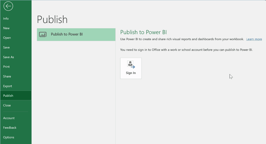Viewport: 266px width, 144px height.
Task: Click the back arrow to exit backstage
Action: click(8, 6)
